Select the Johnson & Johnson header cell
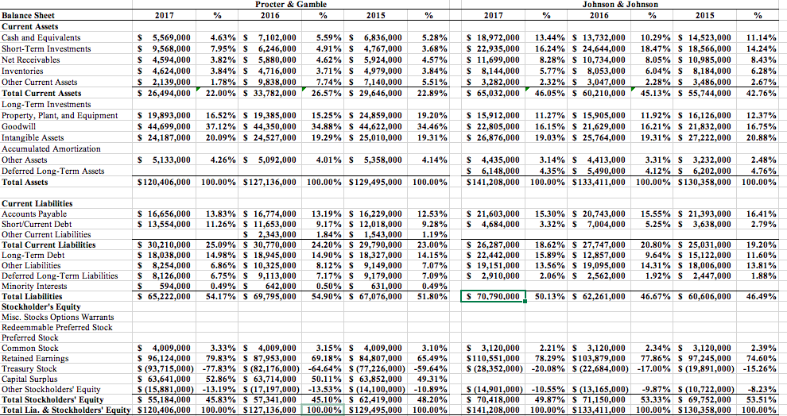 coord(620,5)
